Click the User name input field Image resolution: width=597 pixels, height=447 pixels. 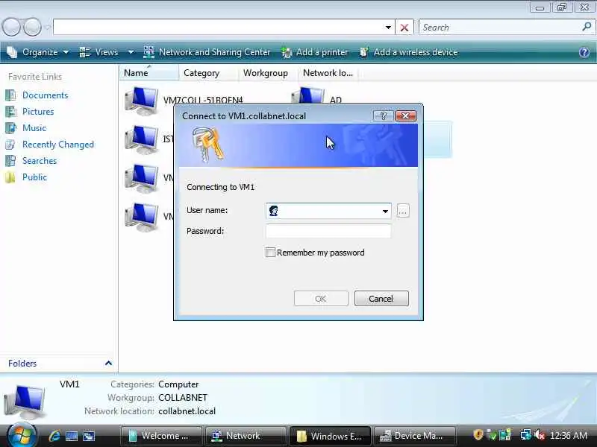[328, 211]
